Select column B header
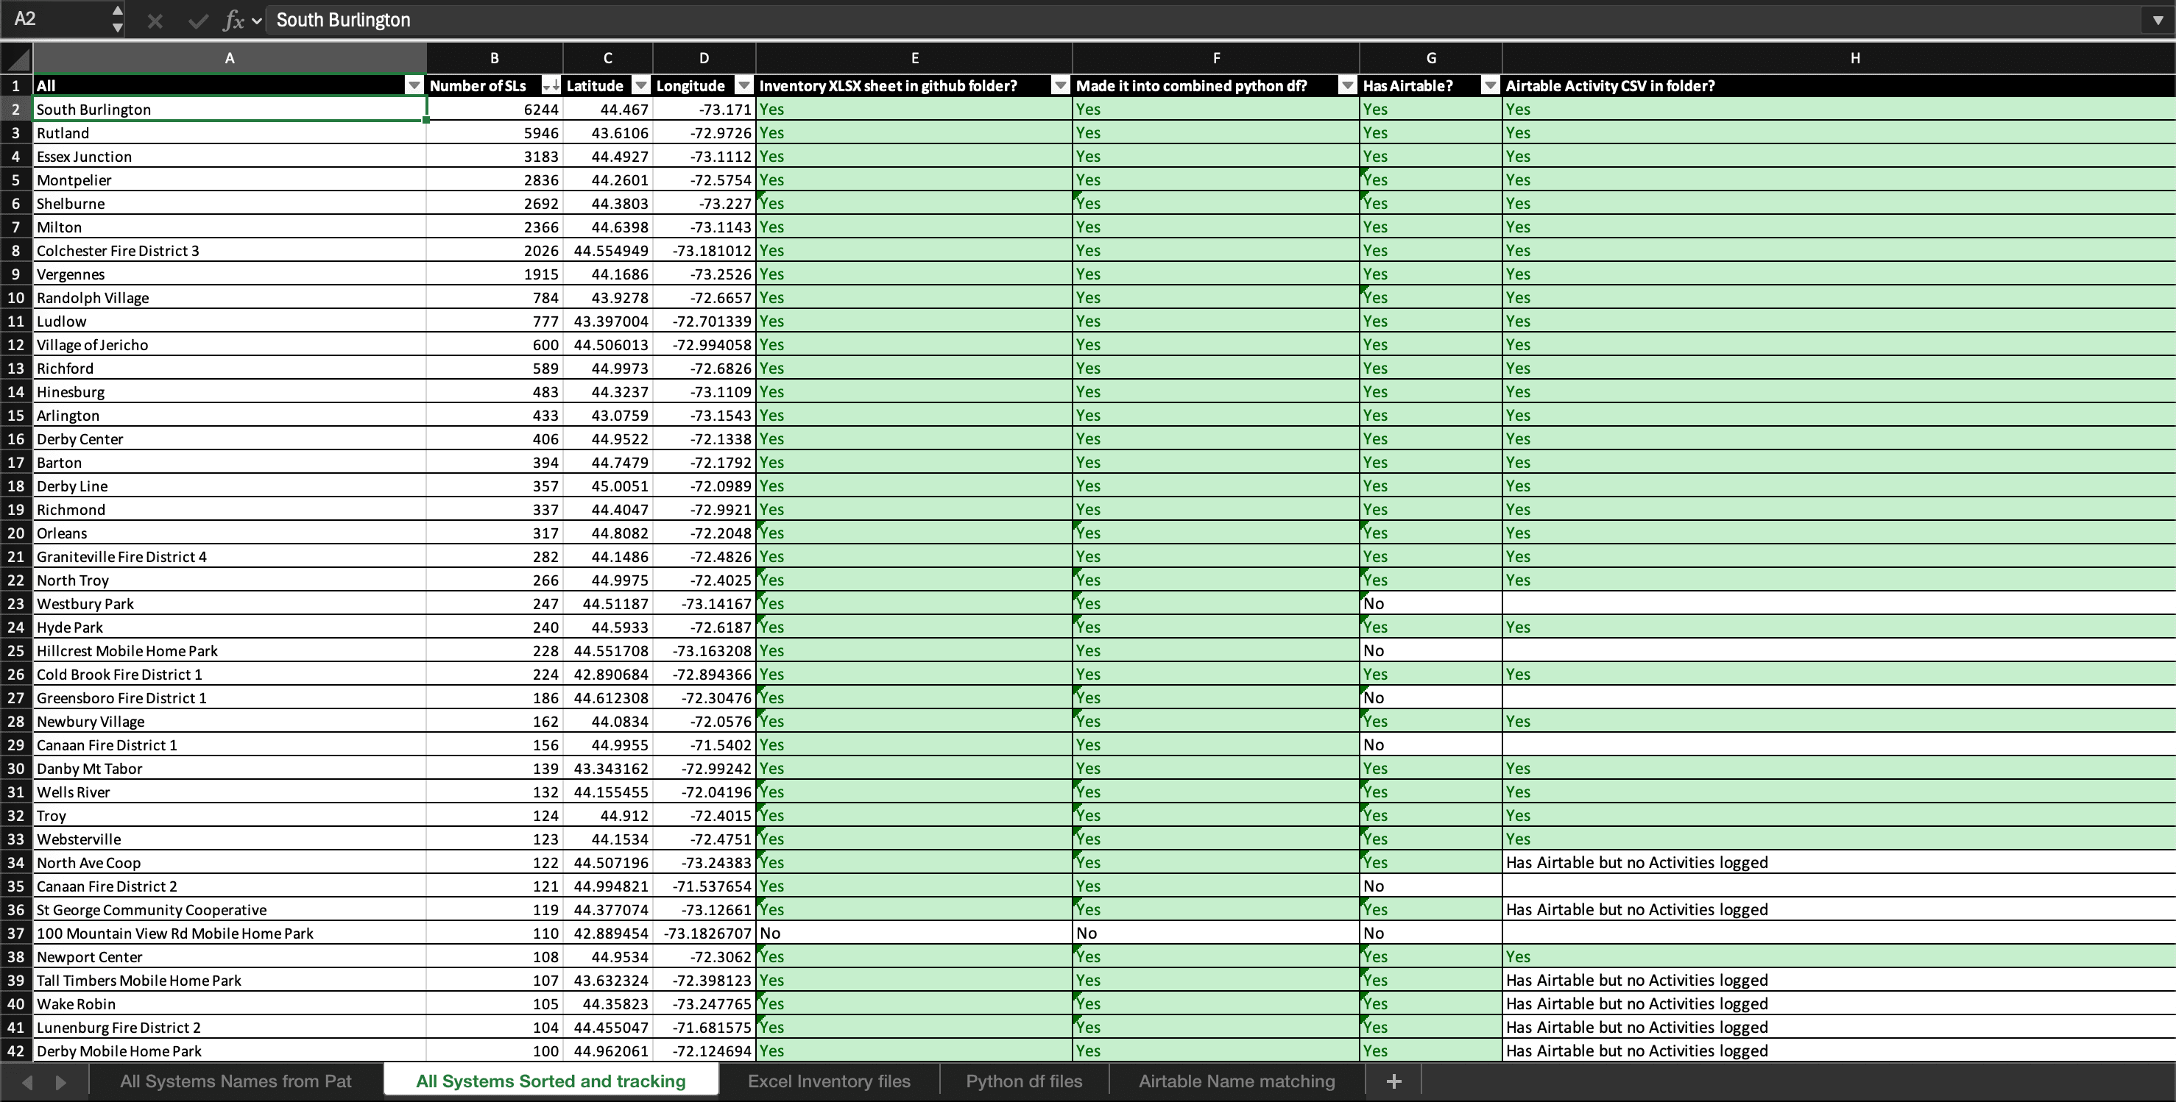The image size is (2176, 1102). 494,58
